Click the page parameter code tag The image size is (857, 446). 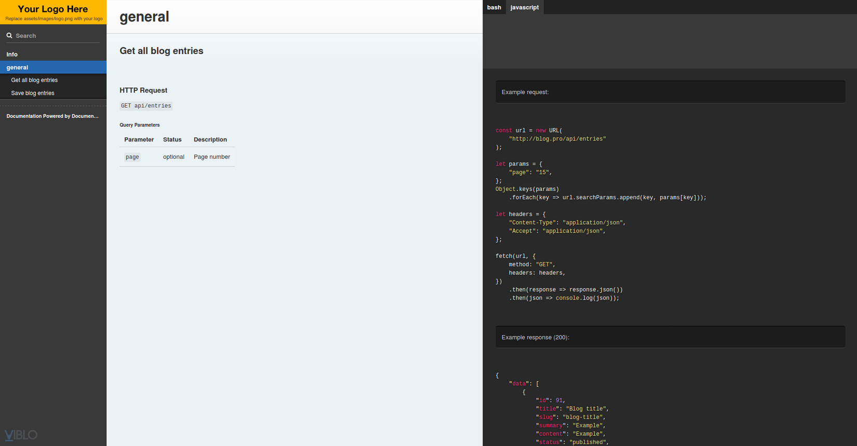click(x=132, y=157)
